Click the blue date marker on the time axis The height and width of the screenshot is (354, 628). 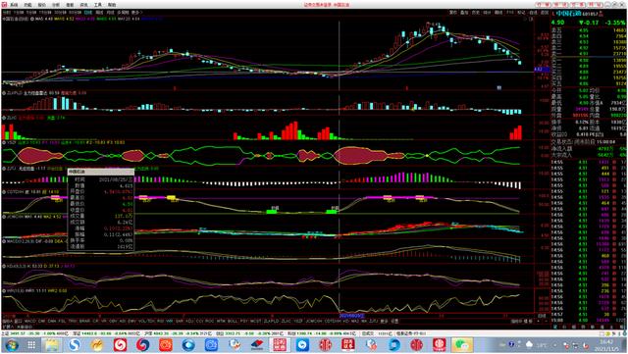(x=352, y=316)
